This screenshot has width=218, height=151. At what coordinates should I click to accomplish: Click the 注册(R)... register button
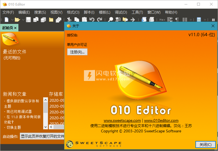pos(77,52)
